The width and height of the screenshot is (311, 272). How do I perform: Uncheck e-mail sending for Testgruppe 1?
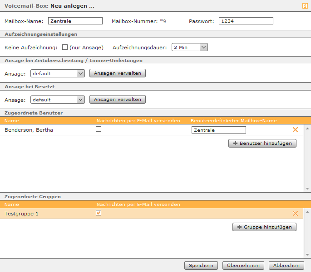coord(99,213)
